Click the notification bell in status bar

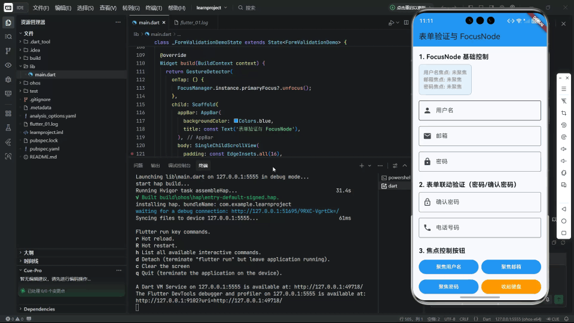[x=566, y=319]
